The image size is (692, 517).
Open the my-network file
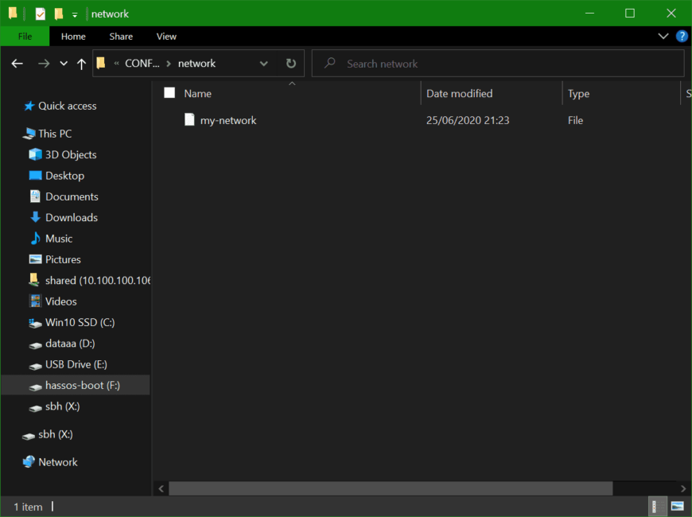pyautogui.click(x=227, y=120)
